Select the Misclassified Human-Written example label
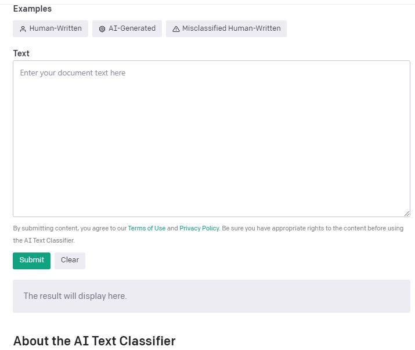Screen dimensions: 415x350 pyautogui.click(x=231, y=28)
